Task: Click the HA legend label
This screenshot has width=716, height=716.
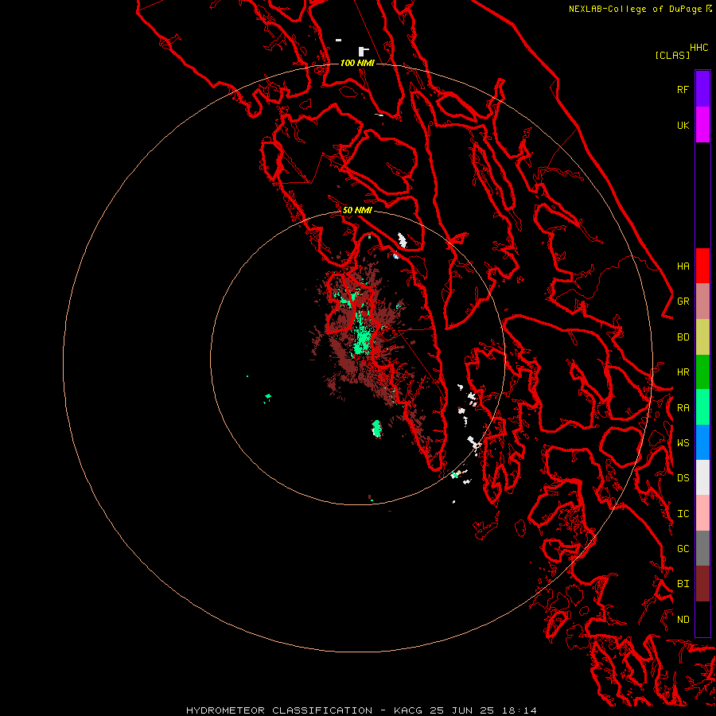Action: [x=683, y=266]
